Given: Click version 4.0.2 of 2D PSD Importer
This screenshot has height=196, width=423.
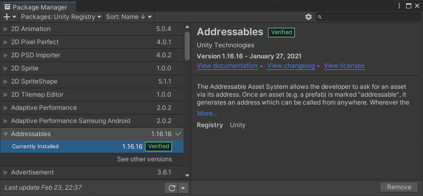Looking at the screenshot, I should pyautogui.click(x=164, y=55).
